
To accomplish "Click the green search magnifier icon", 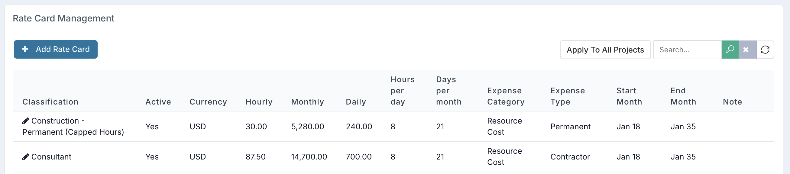I will (x=730, y=49).
